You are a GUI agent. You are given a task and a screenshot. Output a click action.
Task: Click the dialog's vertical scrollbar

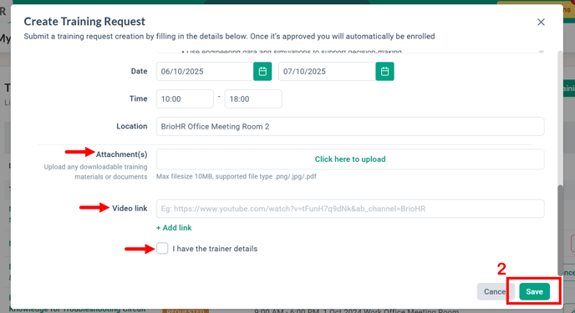560,230
